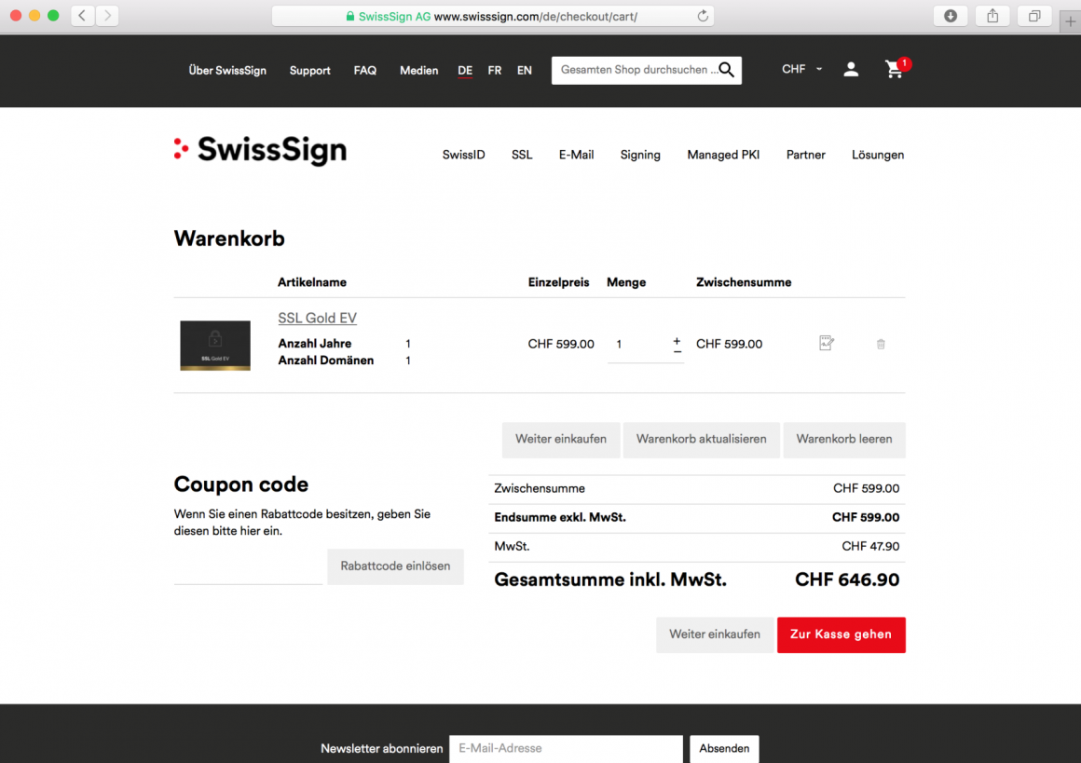The height and width of the screenshot is (763, 1081).
Task: Open the Partner navigation item
Action: click(806, 155)
